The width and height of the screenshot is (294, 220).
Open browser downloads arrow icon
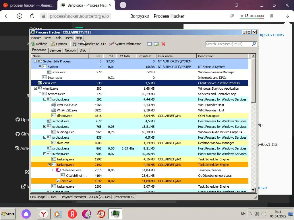point(287,16)
